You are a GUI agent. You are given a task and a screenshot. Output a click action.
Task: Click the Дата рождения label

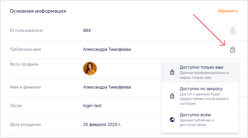[25, 125]
